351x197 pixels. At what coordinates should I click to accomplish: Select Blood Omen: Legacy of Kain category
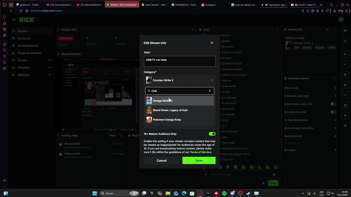180,110
